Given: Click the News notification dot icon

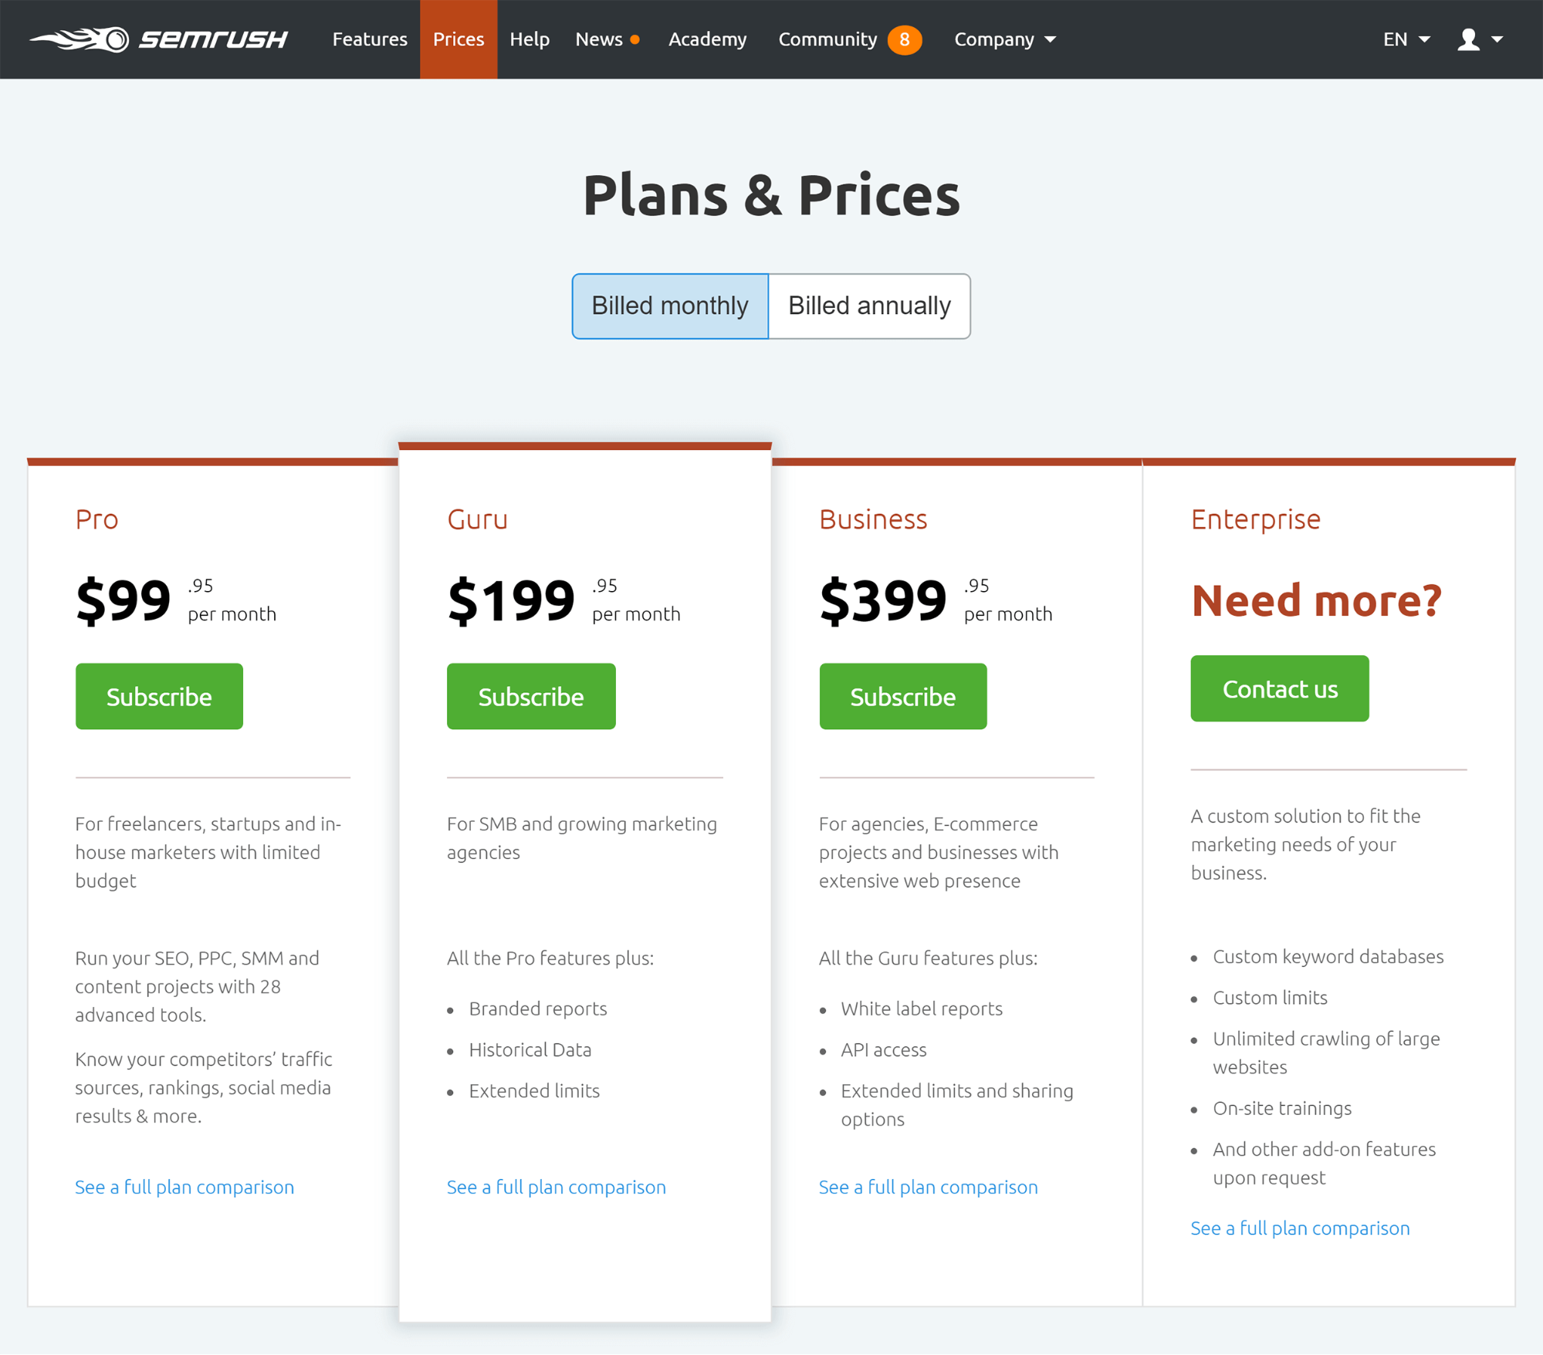Looking at the screenshot, I should (x=635, y=39).
